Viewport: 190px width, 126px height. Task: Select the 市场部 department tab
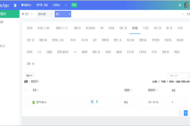[111, 28]
